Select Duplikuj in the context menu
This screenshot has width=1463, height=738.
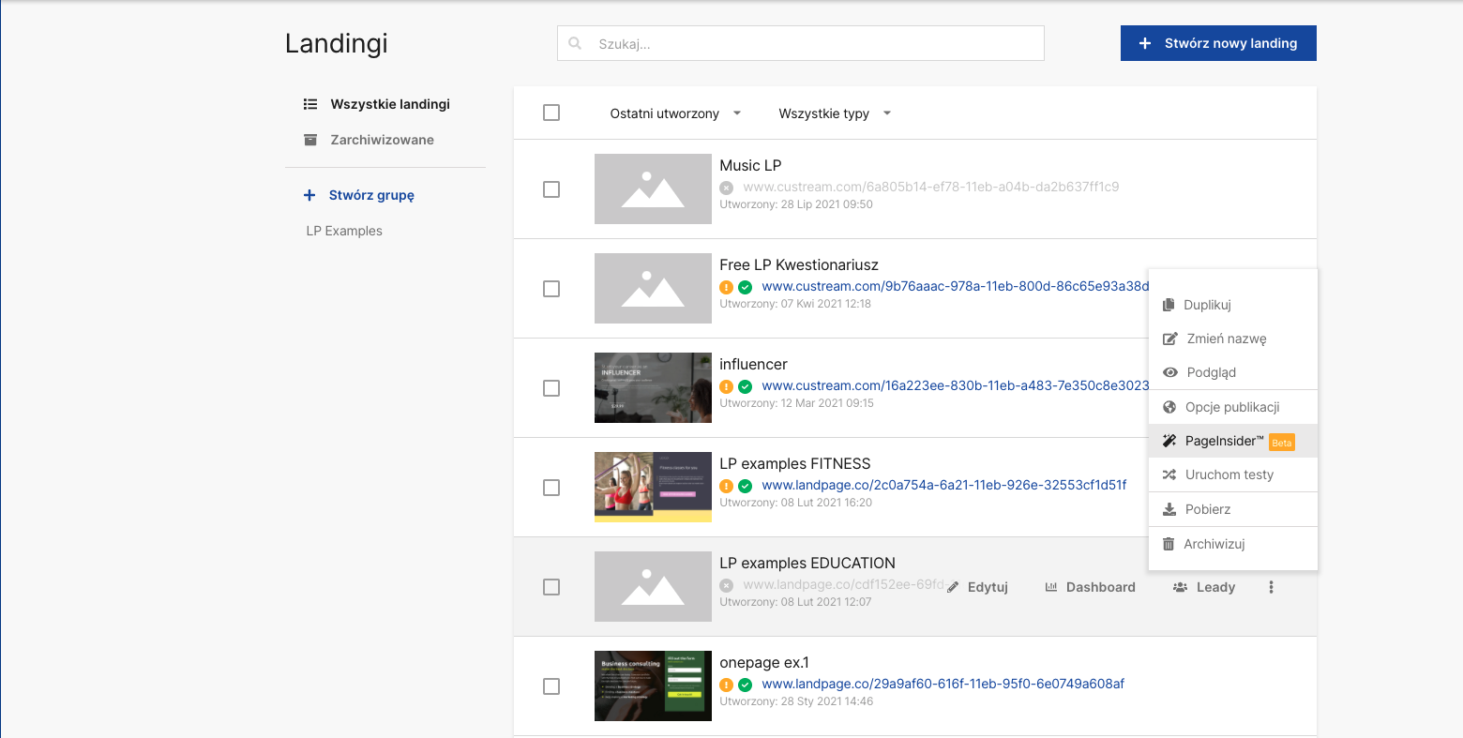(1207, 305)
